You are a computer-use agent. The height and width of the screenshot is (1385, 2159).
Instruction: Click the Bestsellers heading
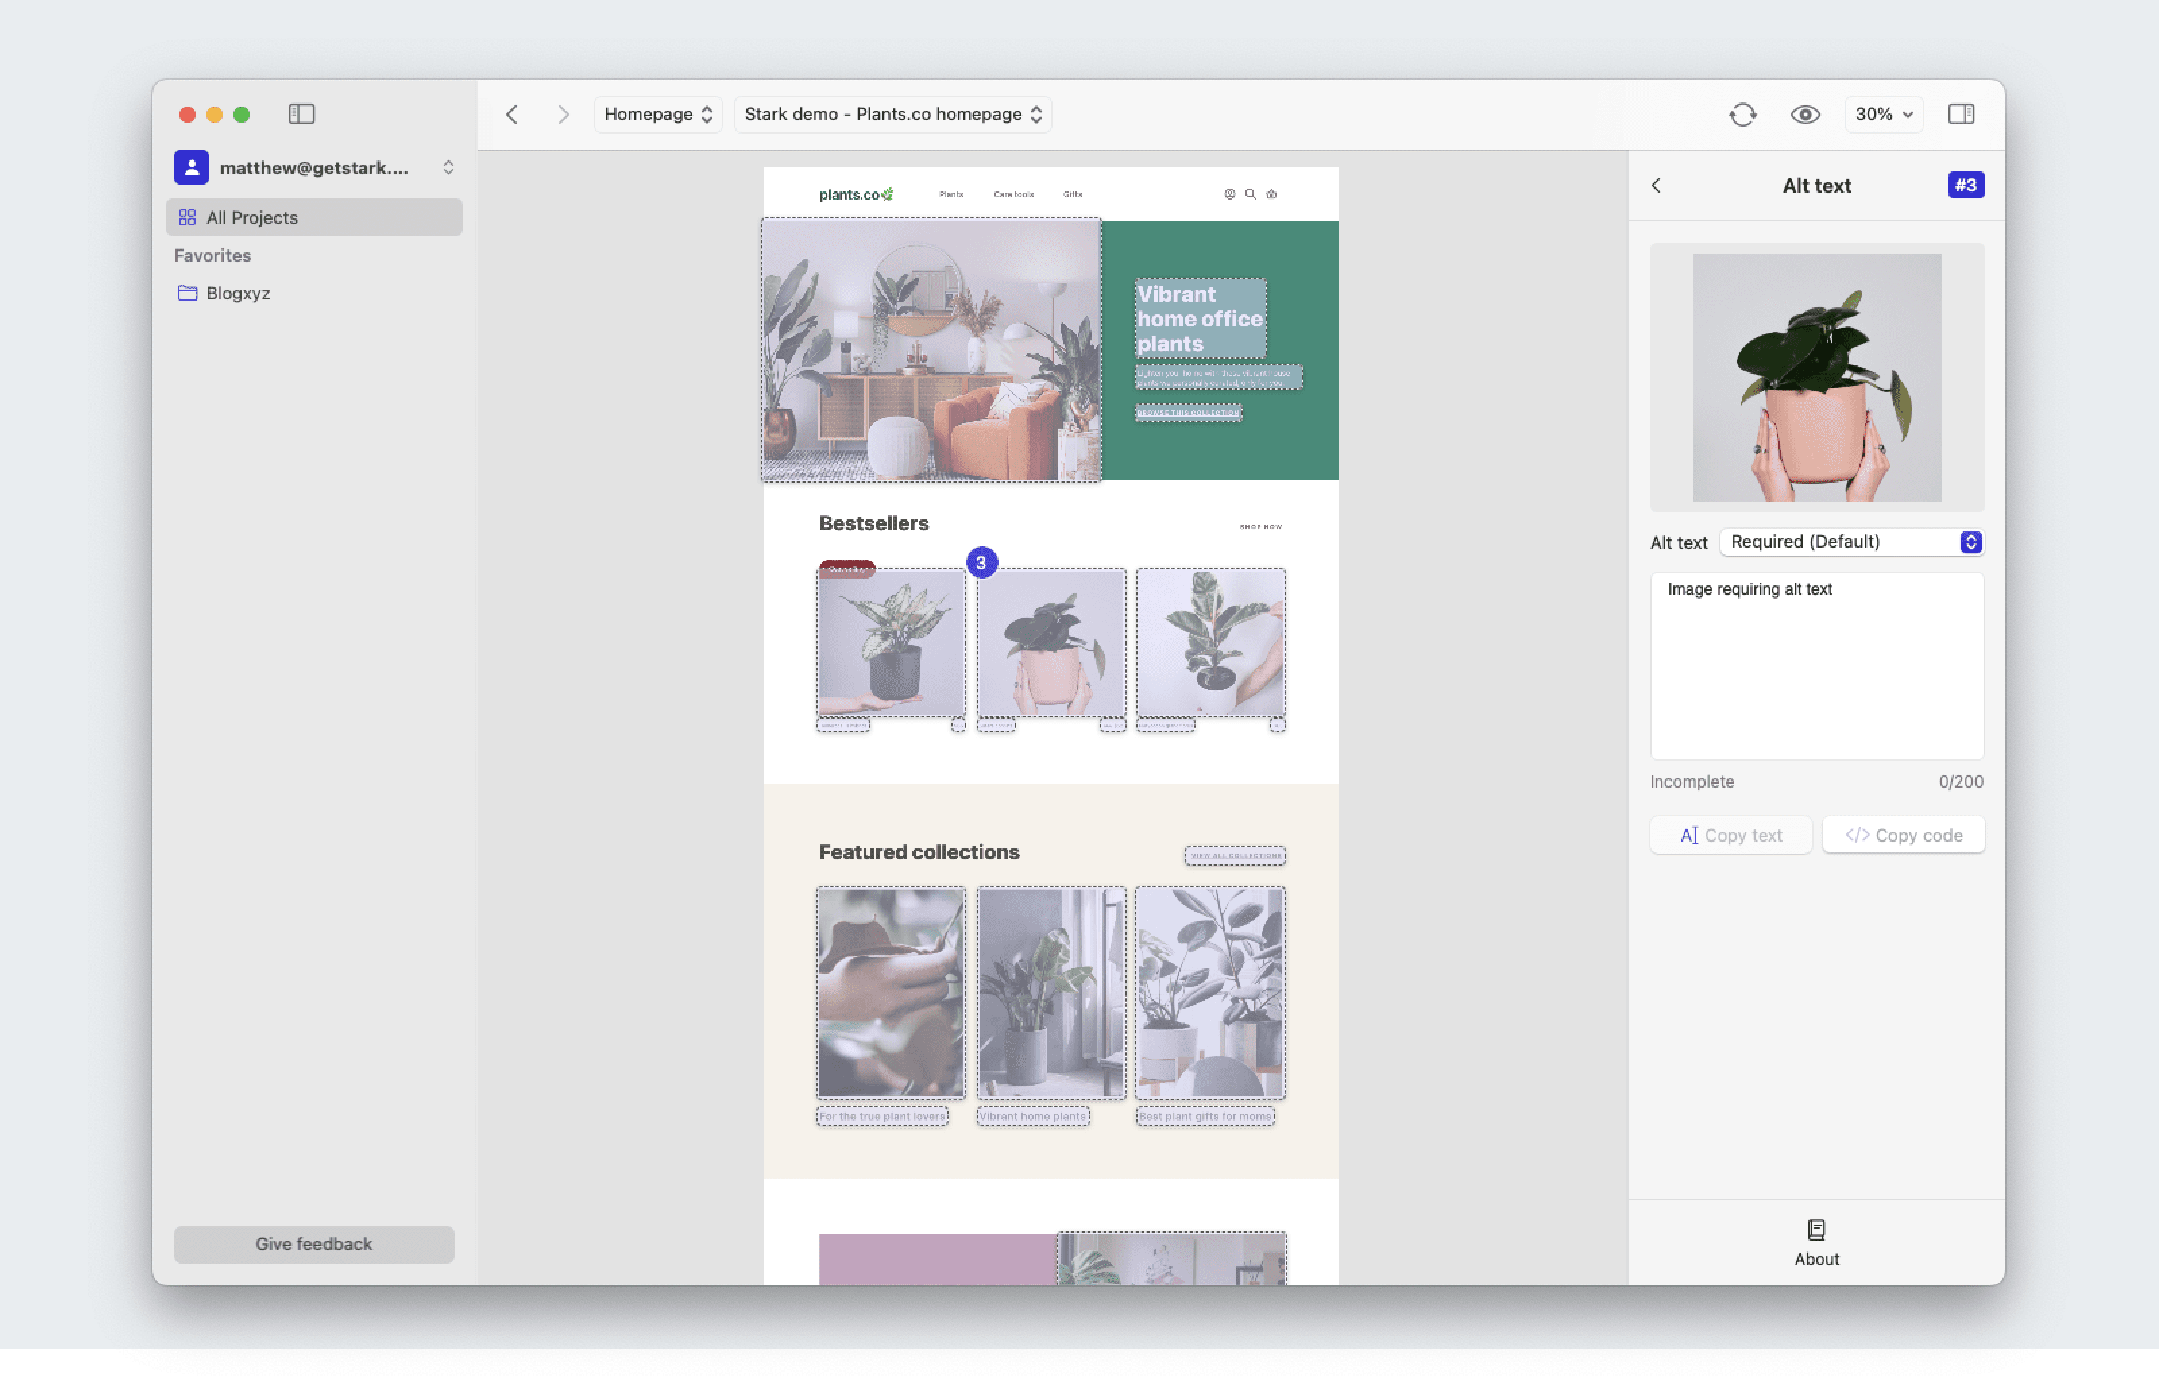[x=874, y=523]
